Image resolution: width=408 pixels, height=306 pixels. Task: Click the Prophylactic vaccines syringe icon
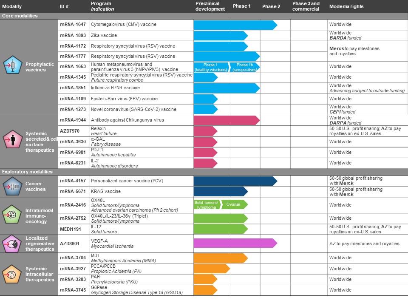pos(12,65)
